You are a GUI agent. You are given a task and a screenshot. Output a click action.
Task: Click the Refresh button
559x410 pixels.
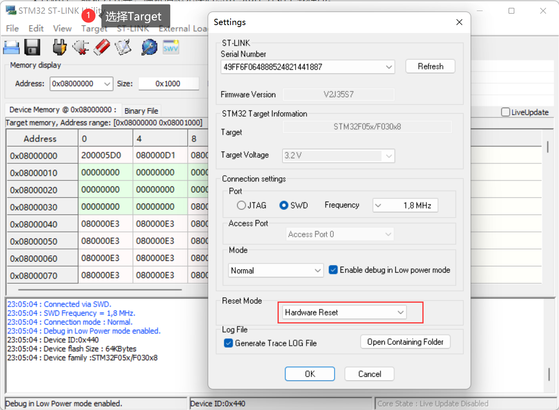430,67
